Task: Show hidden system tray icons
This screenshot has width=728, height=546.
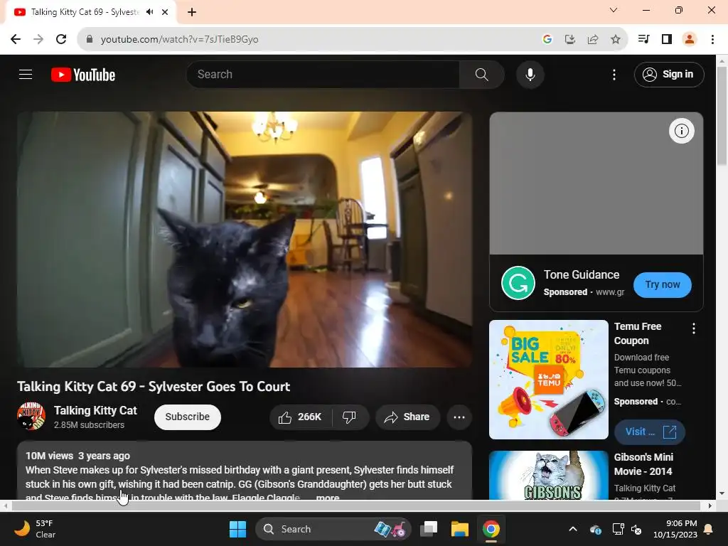Action: click(573, 529)
